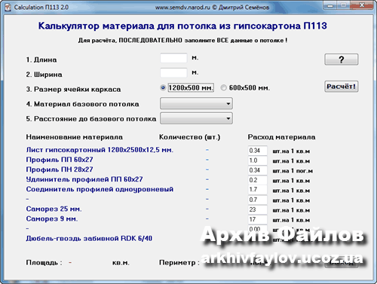377x284 pixels.
Task: Click the 0.34 consumption field for gypsum sheet
Action: 257,151
